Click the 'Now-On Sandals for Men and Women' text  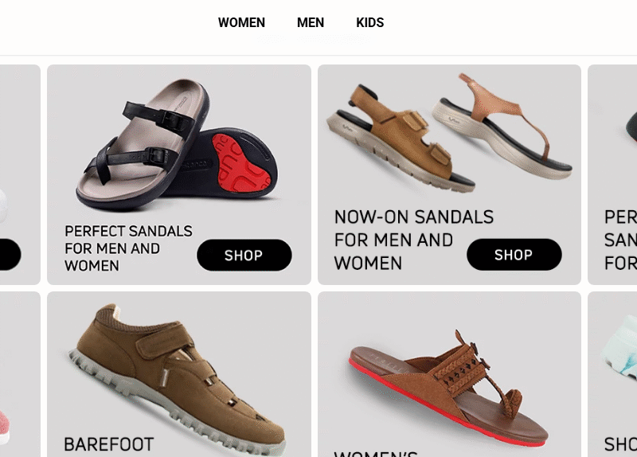point(413,240)
